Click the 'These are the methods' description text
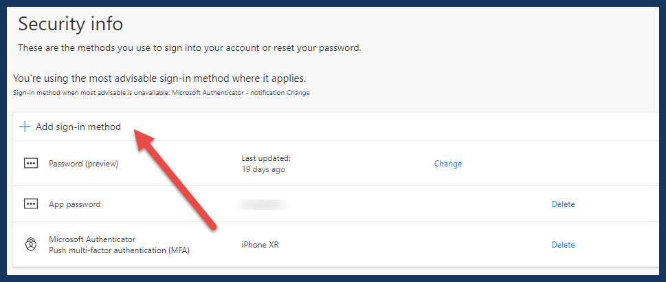Image resolution: width=666 pixels, height=282 pixels. (190, 47)
